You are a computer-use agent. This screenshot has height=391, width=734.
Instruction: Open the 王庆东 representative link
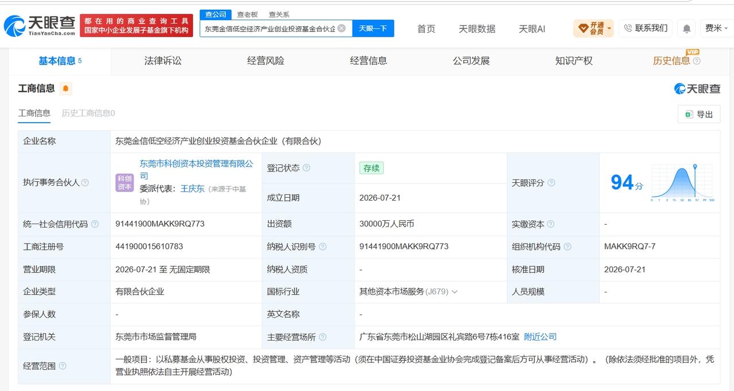click(193, 189)
